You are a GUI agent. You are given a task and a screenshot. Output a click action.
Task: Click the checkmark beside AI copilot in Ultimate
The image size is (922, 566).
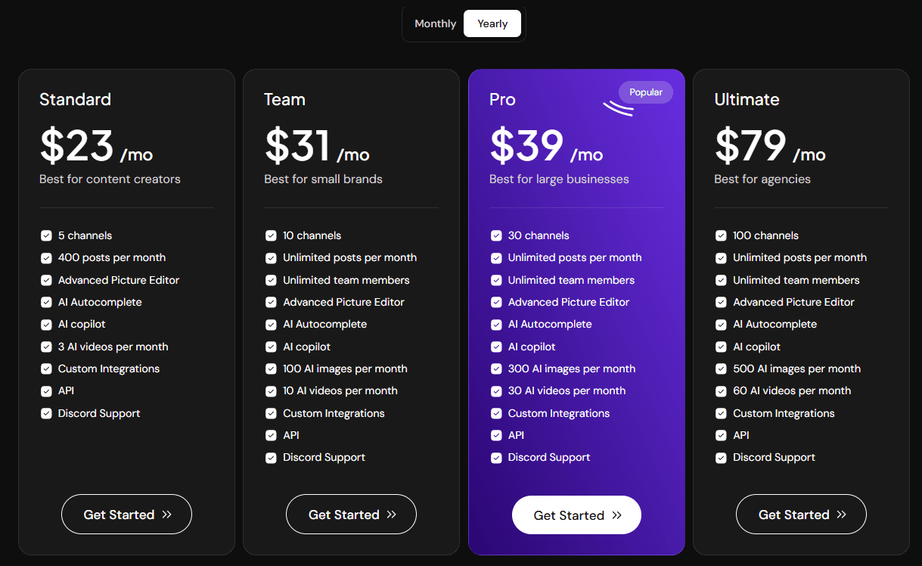tap(721, 347)
